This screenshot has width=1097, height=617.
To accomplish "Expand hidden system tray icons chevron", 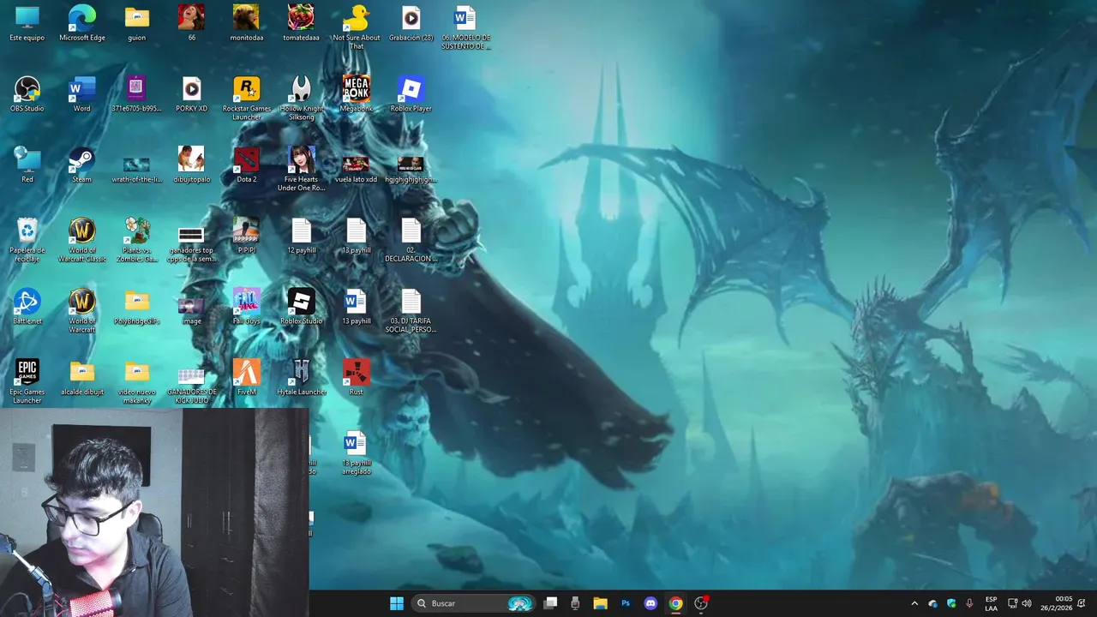I will tap(914, 603).
